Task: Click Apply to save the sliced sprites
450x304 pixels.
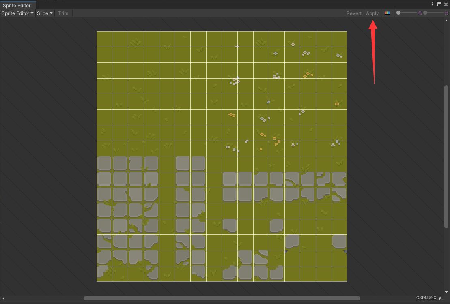Action: click(372, 13)
